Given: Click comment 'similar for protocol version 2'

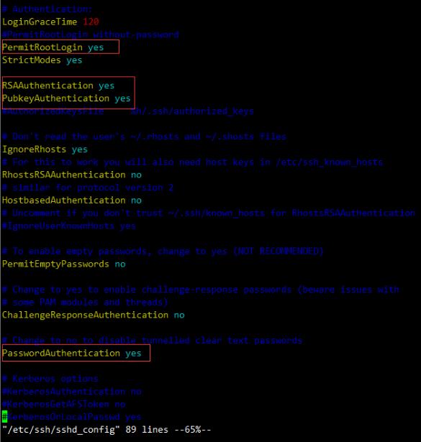Looking at the screenshot, I should 88,188.
